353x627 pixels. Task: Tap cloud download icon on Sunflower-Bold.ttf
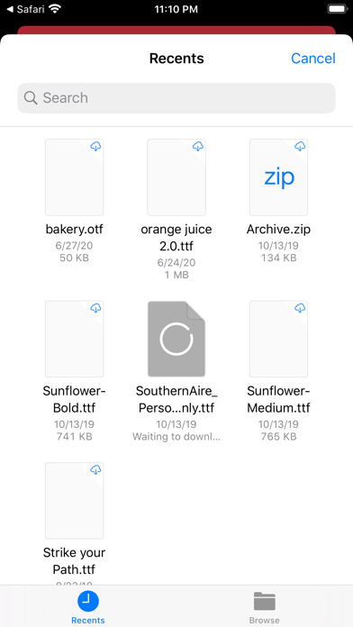(96, 308)
